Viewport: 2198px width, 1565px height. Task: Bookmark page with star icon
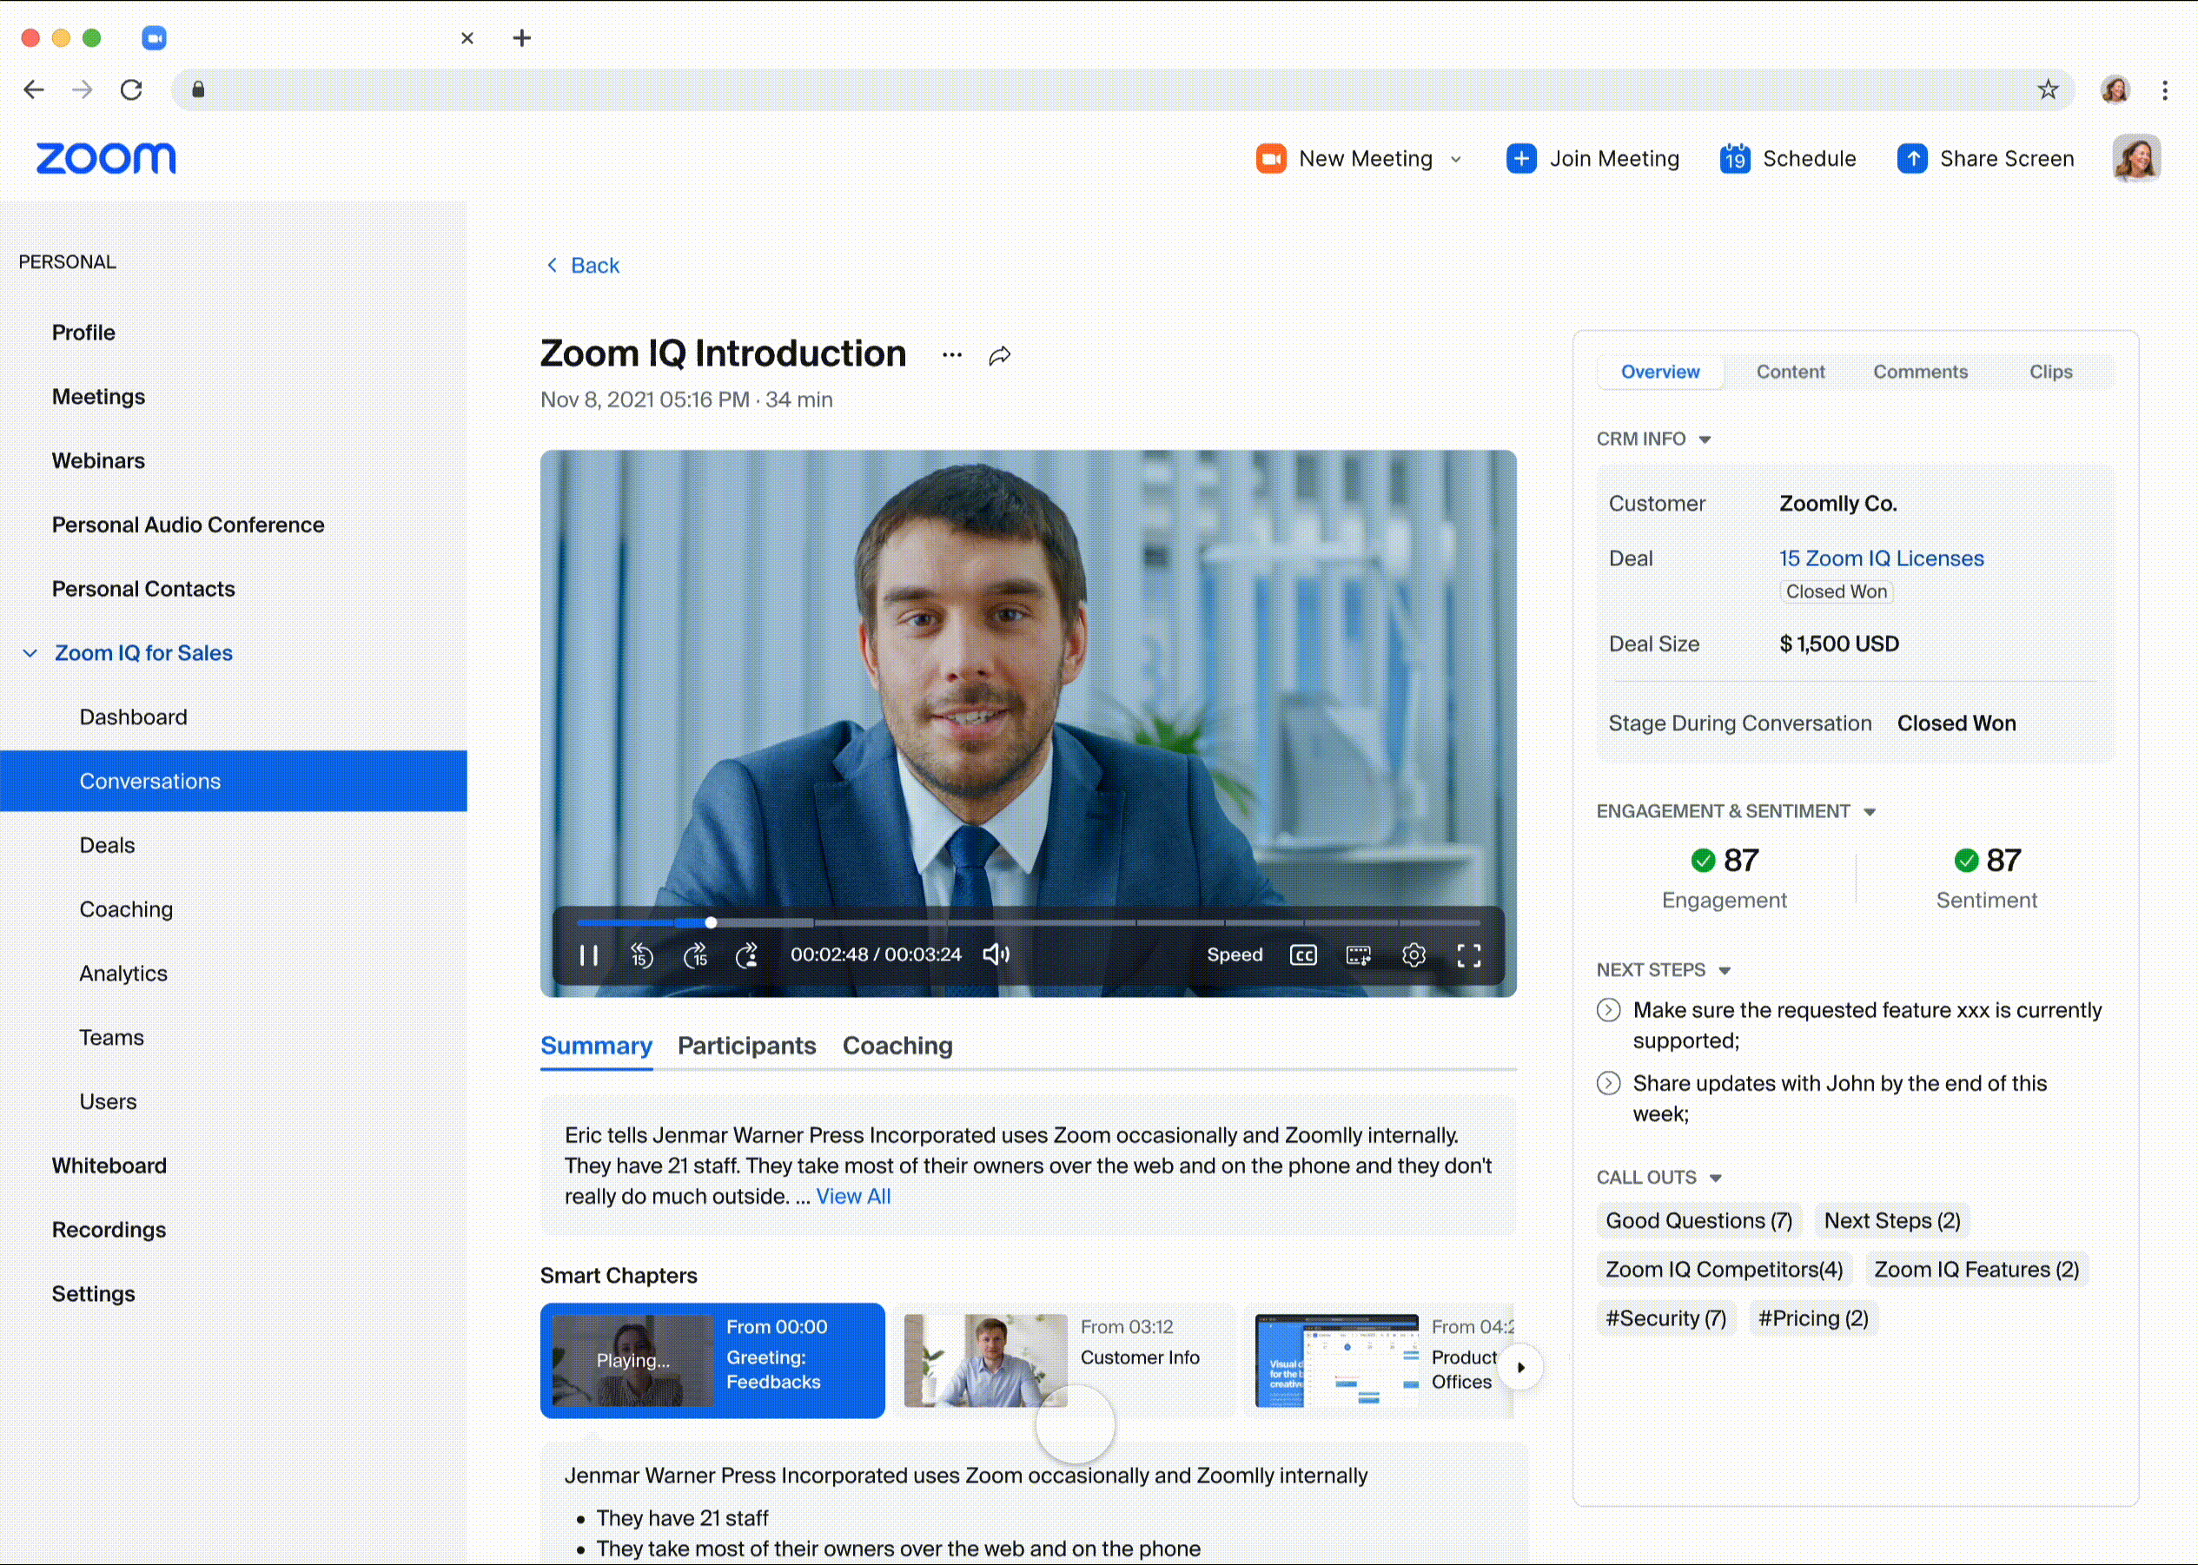pos(2048,89)
